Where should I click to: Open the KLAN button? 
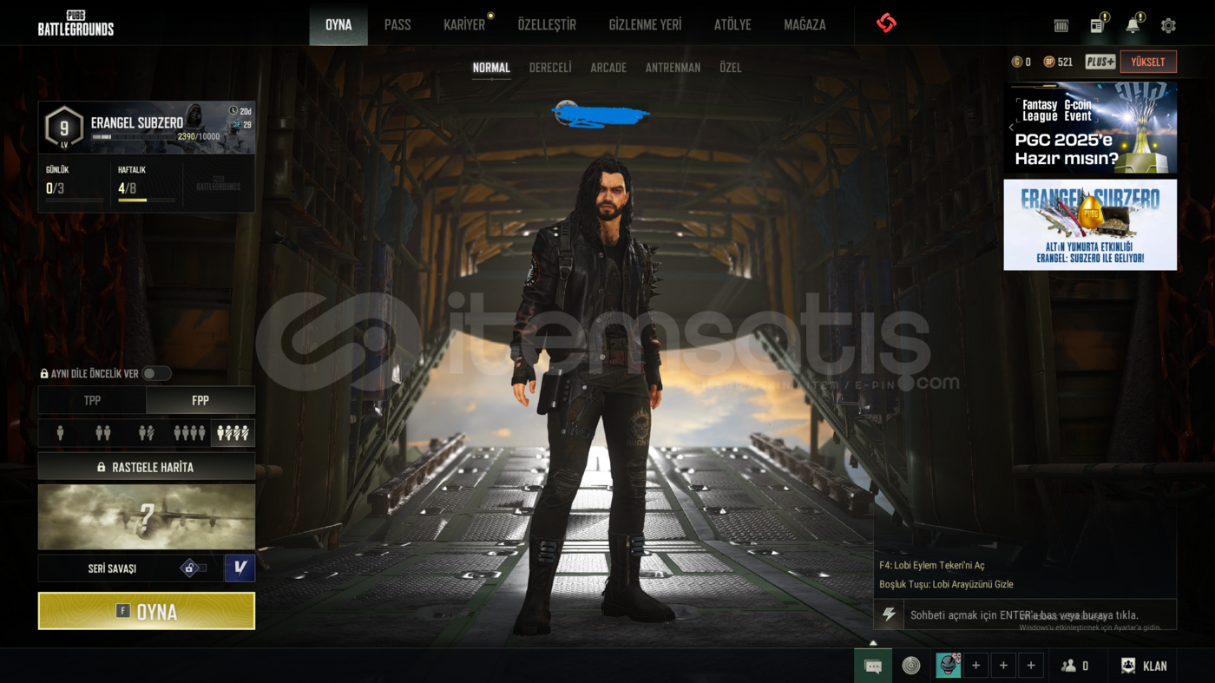coord(1144,666)
